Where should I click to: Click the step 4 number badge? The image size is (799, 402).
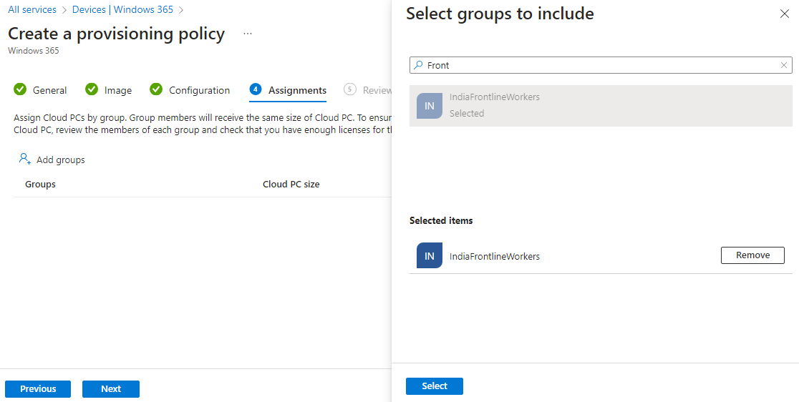tap(256, 89)
